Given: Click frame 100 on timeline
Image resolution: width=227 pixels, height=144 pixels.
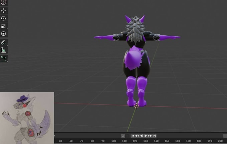Looking at the screenshot, I should pos(113,141).
